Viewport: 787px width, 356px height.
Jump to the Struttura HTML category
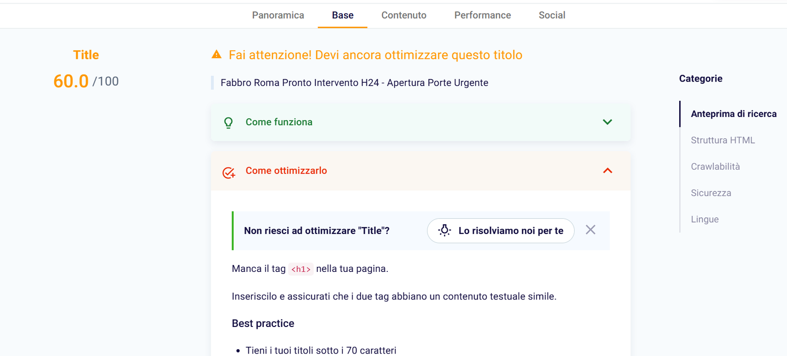(723, 140)
